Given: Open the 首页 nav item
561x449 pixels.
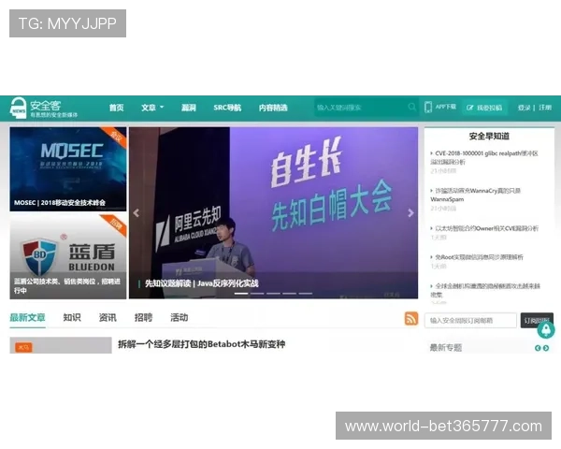Looking at the screenshot, I should pyautogui.click(x=116, y=108).
